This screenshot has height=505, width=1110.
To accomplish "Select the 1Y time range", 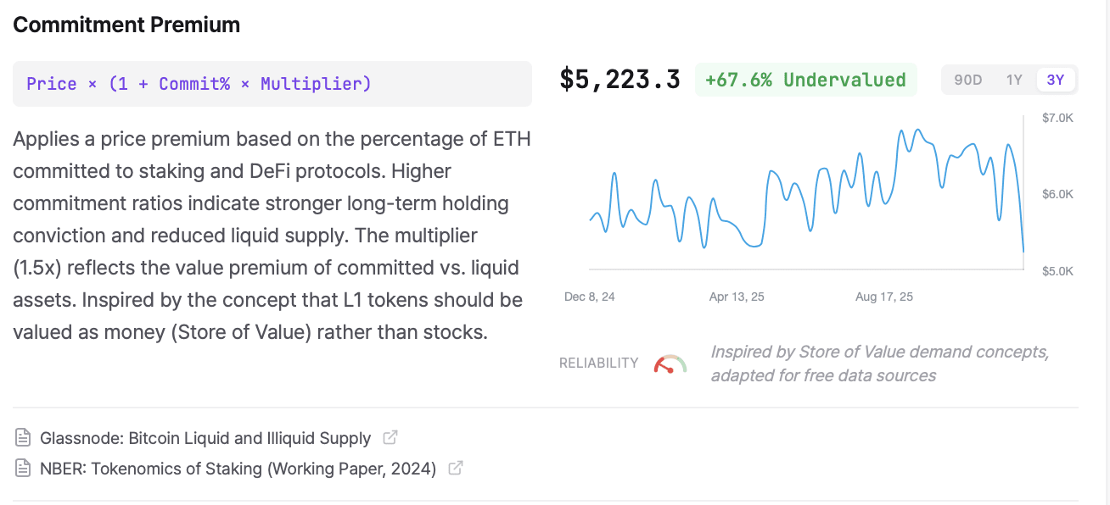I will pyautogui.click(x=1014, y=80).
